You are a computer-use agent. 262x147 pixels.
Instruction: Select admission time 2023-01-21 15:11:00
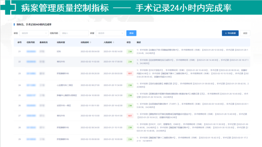coord(113,127)
